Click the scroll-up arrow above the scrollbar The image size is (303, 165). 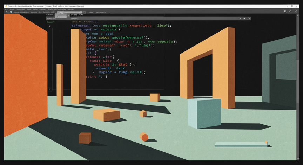[x=298, y=15]
